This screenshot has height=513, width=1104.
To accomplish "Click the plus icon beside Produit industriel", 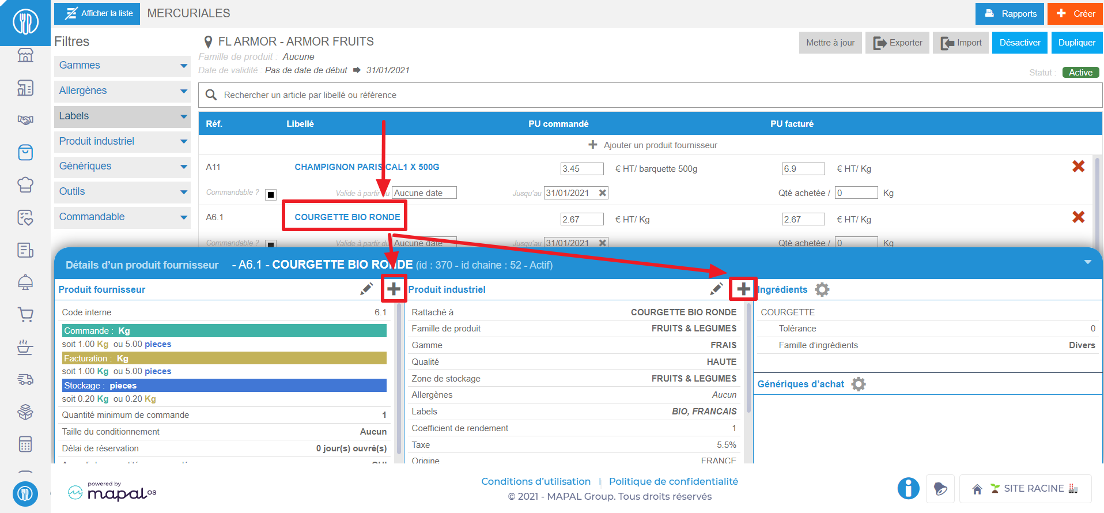I will pyautogui.click(x=743, y=289).
